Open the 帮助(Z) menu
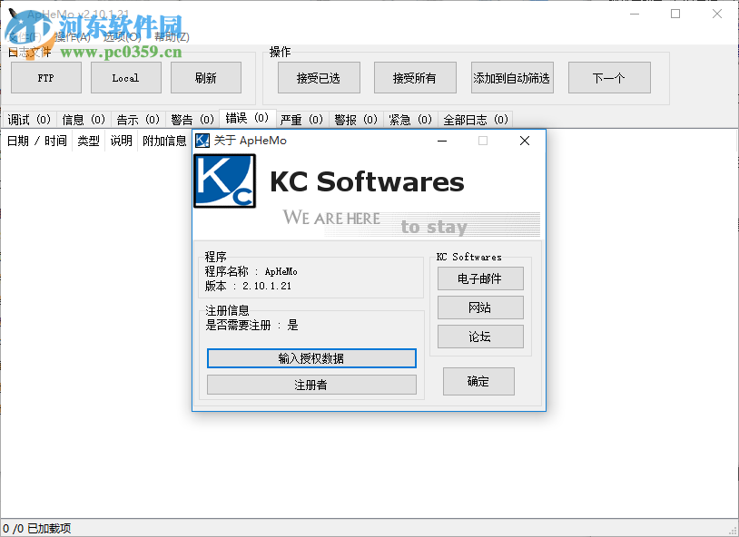739x537 pixels. click(172, 37)
